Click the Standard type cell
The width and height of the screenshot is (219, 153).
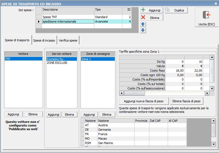click(108, 17)
